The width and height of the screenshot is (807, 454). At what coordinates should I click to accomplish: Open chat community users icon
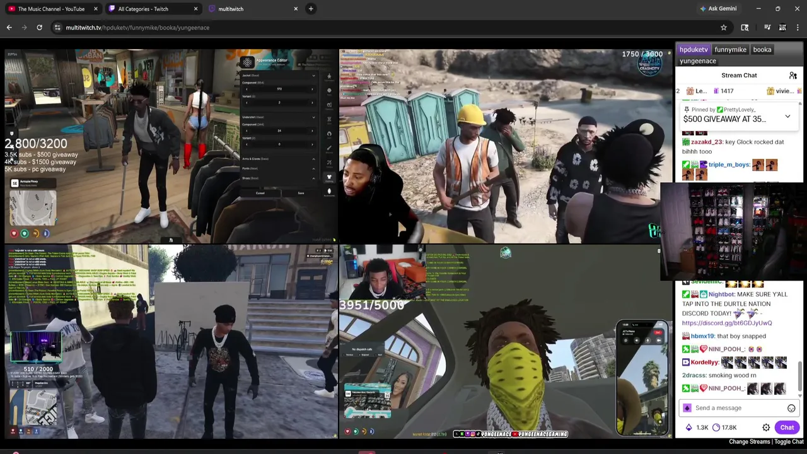pos(792,76)
